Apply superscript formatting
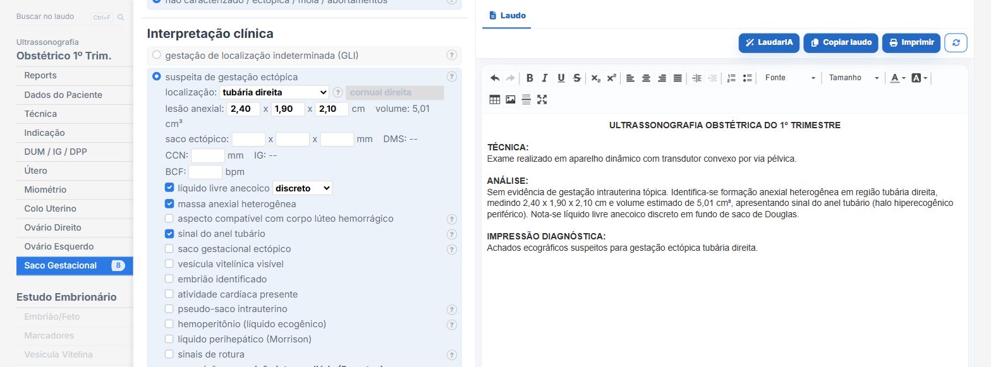This screenshot has height=367, width=991. [x=611, y=78]
